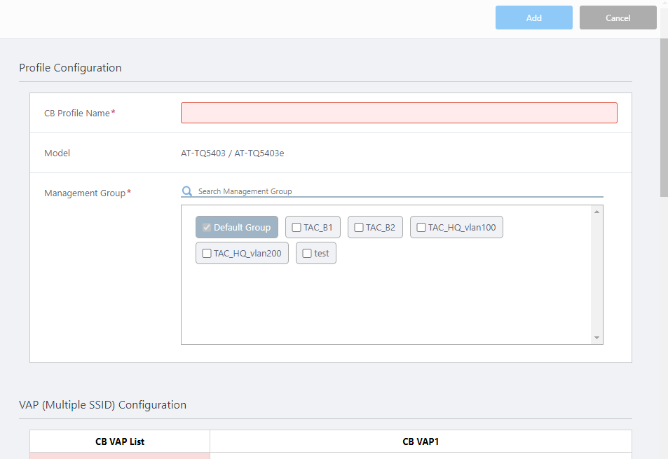The image size is (668, 459).
Task: Enable the test management group checkbox
Action: click(x=307, y=253)
